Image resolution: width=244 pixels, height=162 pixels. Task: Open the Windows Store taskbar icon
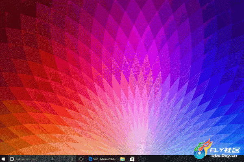[x=132, y=159]
